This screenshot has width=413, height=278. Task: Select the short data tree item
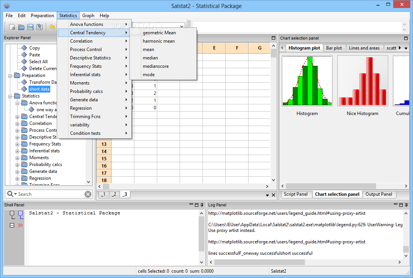[39, 89]
